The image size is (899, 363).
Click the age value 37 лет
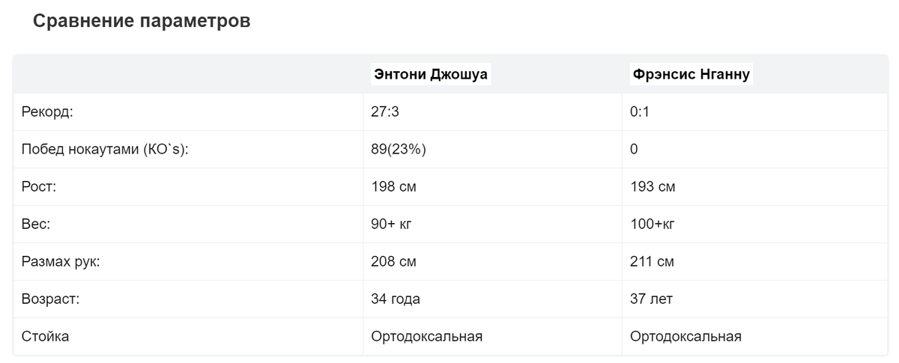(651, 299)
